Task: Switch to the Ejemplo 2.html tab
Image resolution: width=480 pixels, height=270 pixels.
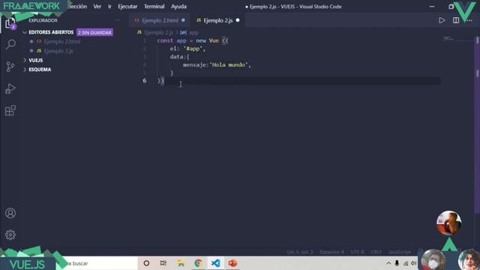Action: pyautogui.click(x=160, y=20)
